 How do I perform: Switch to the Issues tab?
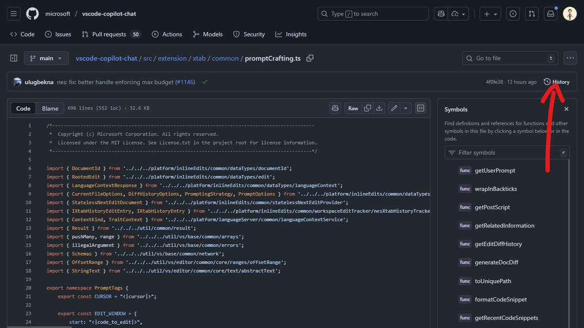[58, 34]
